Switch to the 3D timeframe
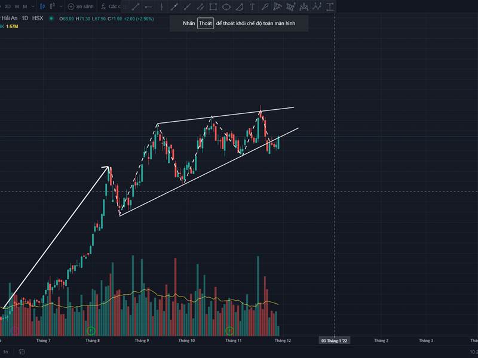478x358 pixels. [x=8, y=7]
